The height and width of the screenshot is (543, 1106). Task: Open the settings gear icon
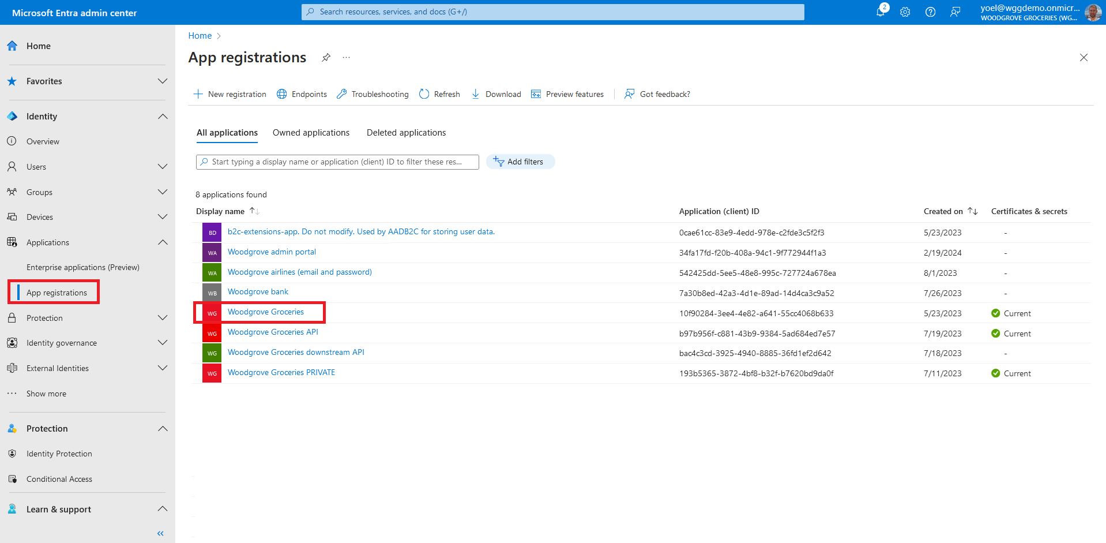point(905,12)
